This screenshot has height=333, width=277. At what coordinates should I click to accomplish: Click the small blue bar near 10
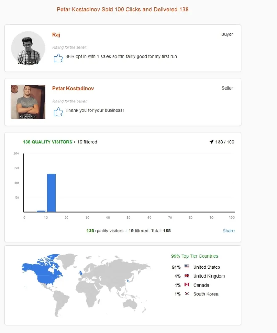pyautogui.click(x=41, y=211)
